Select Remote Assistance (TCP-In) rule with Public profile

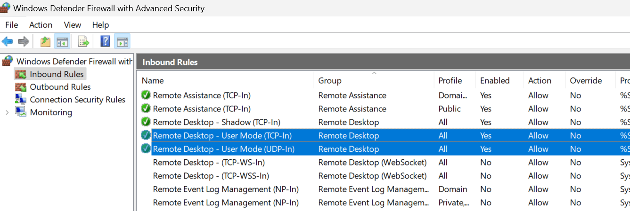[202, 109]
